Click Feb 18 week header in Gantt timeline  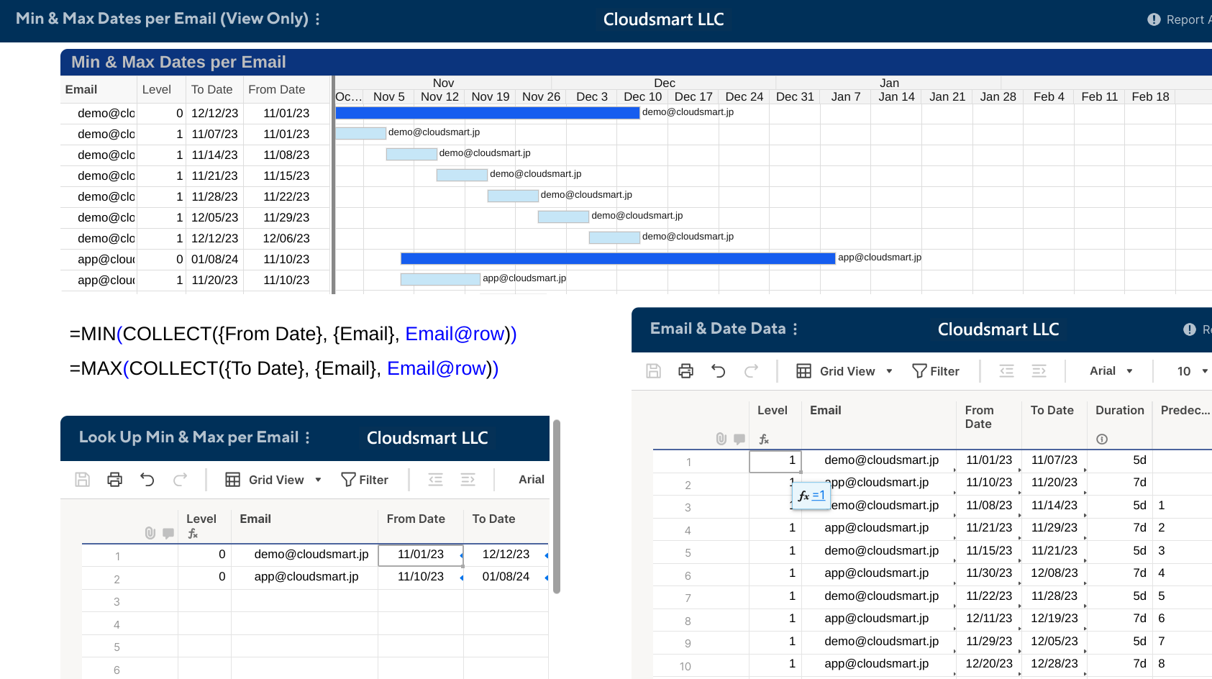(1150, 97)
